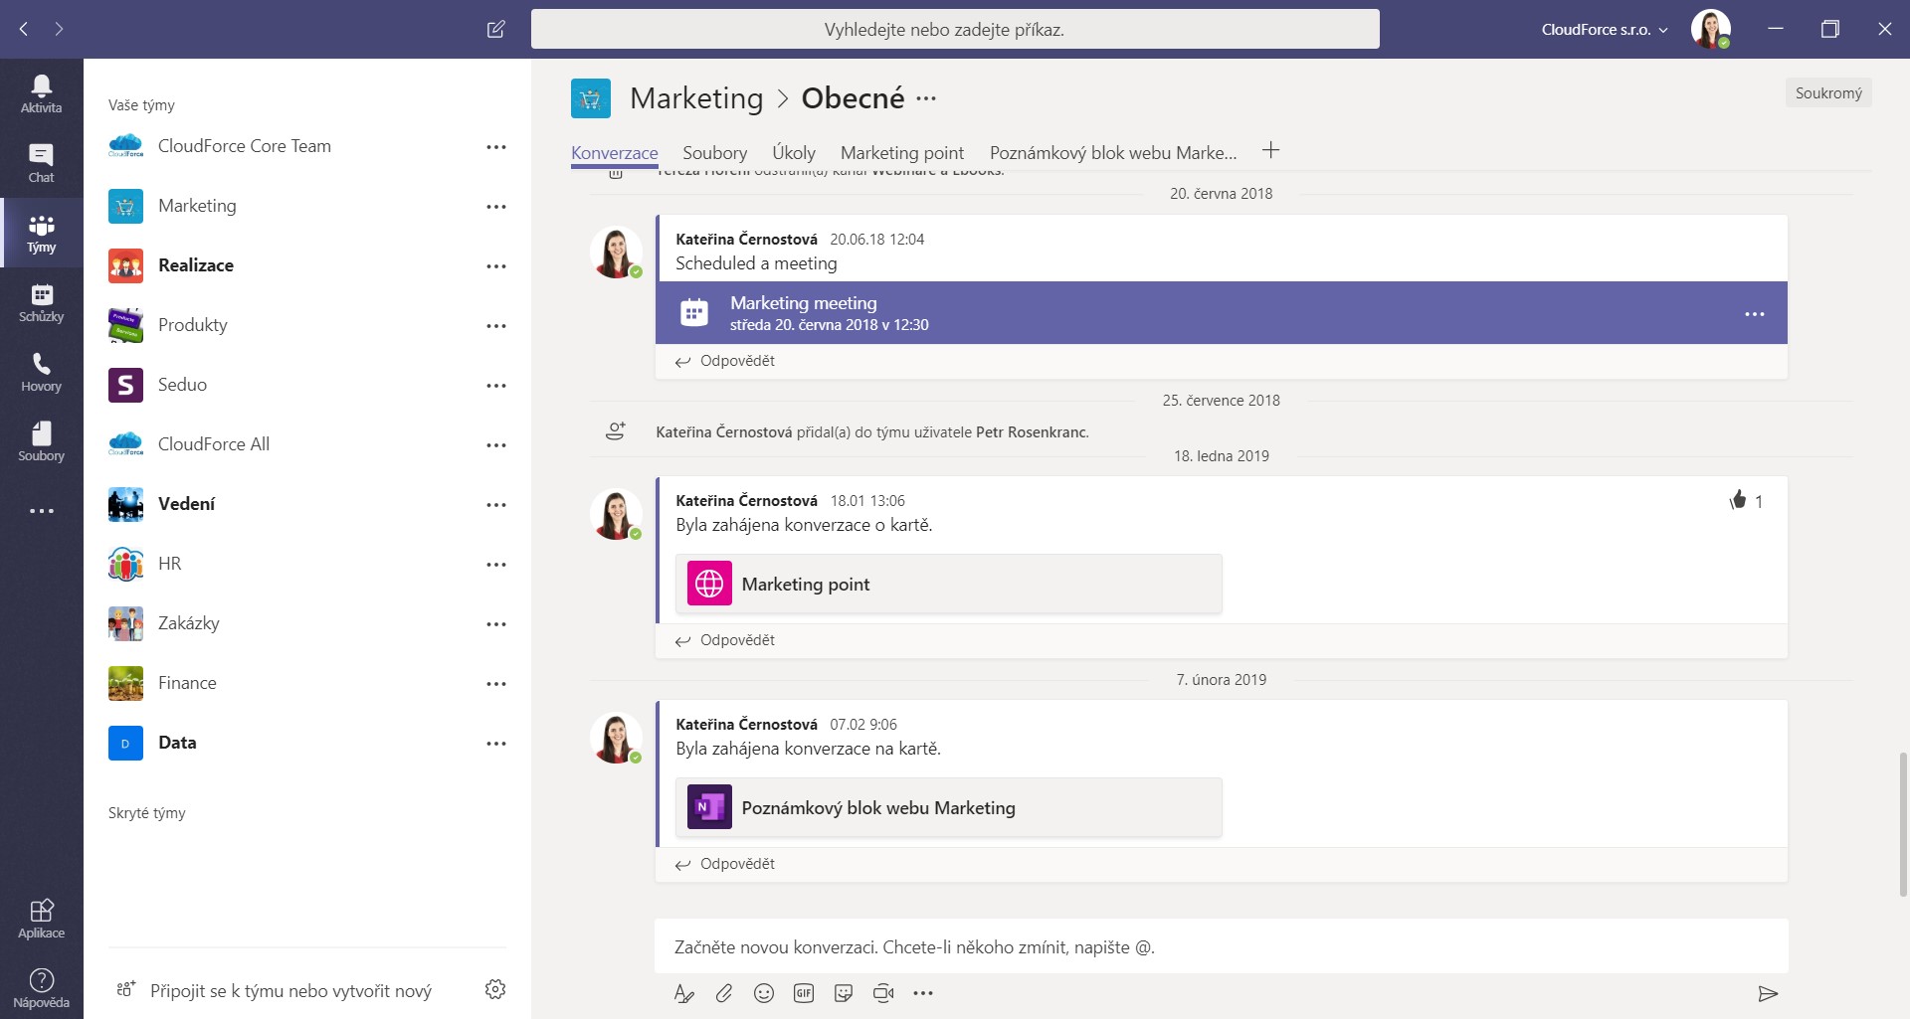Open the Aktivita notifications bell
1910x1019 pixels.
point(41,93)
